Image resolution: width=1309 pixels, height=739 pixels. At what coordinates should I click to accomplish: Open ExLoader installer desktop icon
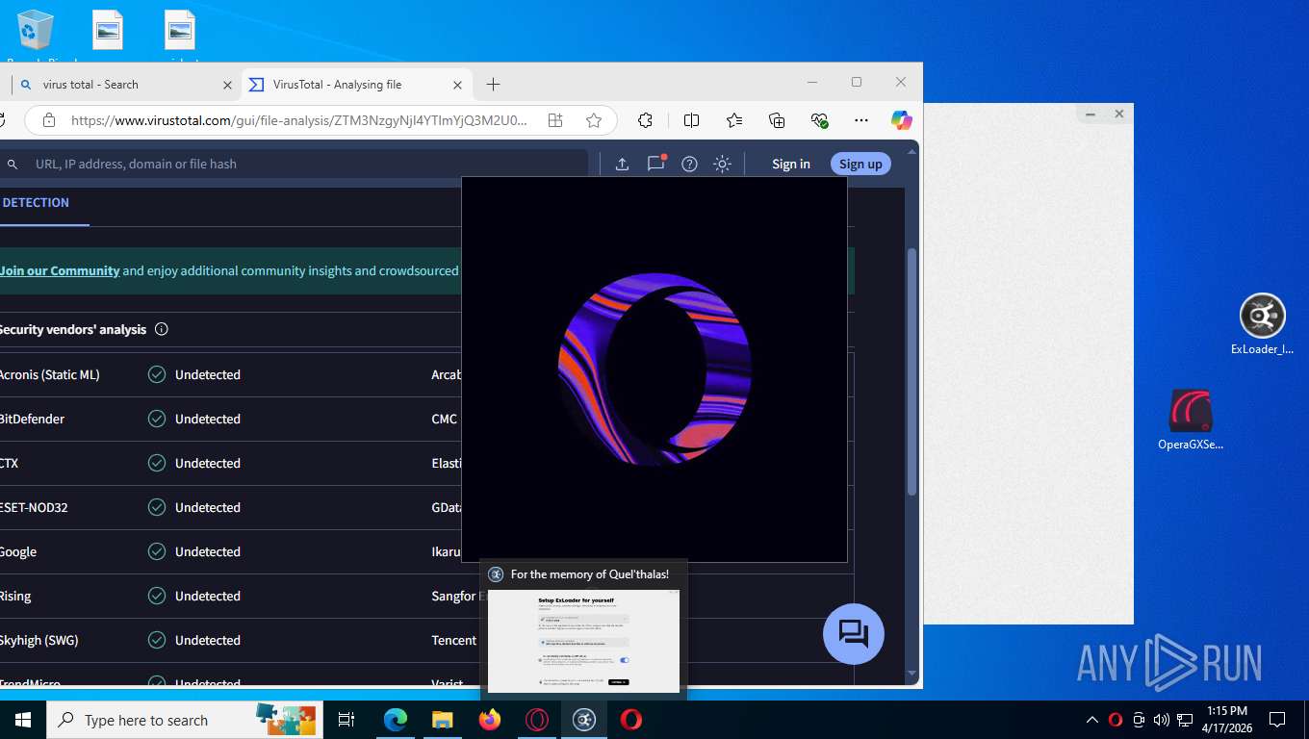point(1263,324)
